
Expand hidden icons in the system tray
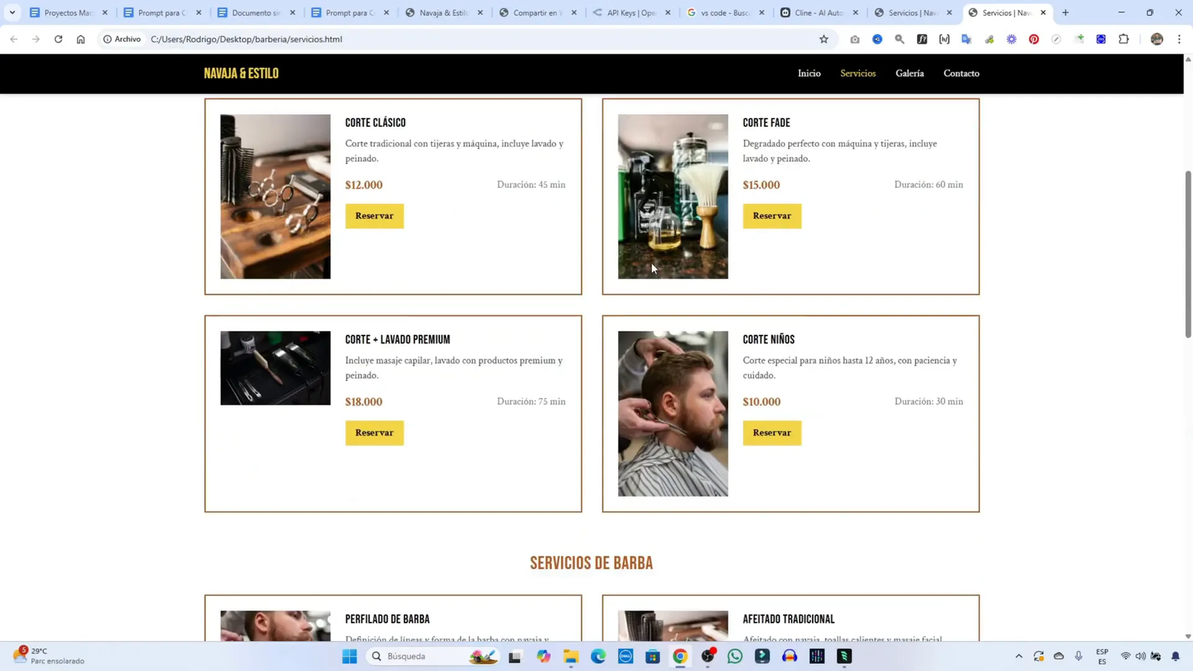pyautogui.click(x=1018, y=656)
